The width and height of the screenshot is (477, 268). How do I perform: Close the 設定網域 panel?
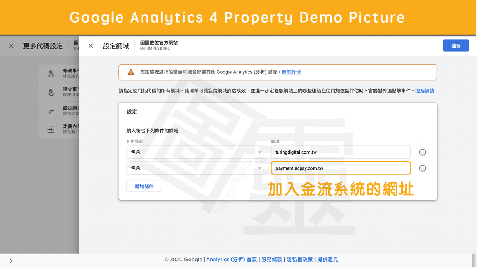[x=91, y=46]
